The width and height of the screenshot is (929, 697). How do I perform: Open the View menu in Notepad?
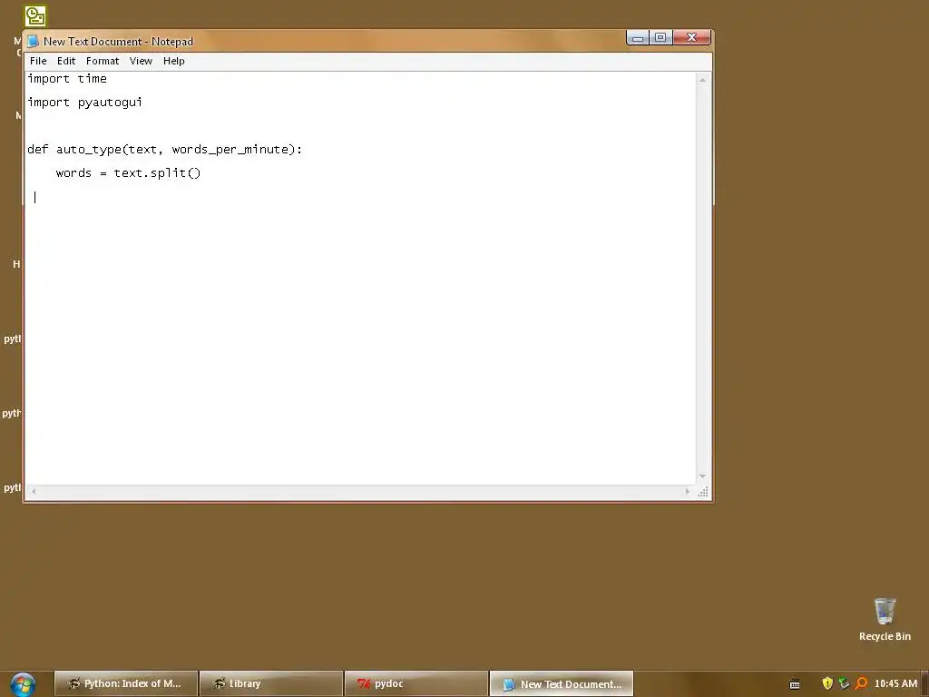tap(141, 61)
